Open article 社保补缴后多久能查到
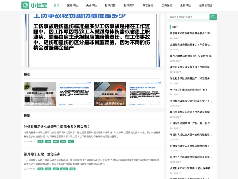 (x=57, y=127)
